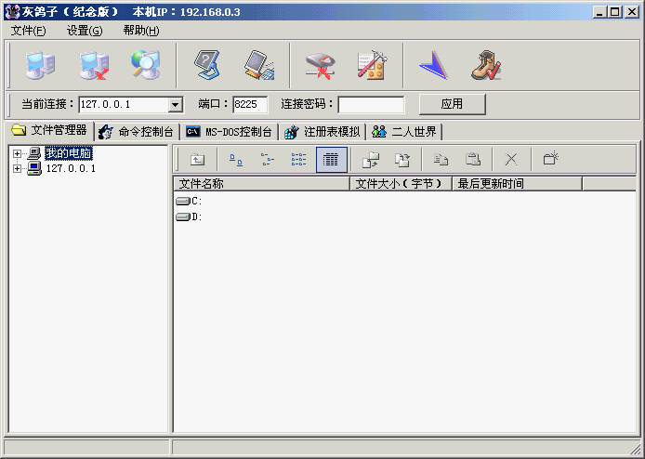This screenshot has height=459, width=645.
Task: Click the monitor with question mark icon
Action: coord(206,65)
